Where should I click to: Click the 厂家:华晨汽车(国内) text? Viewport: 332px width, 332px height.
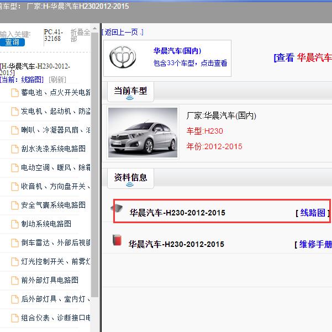(x=222, y=115)
